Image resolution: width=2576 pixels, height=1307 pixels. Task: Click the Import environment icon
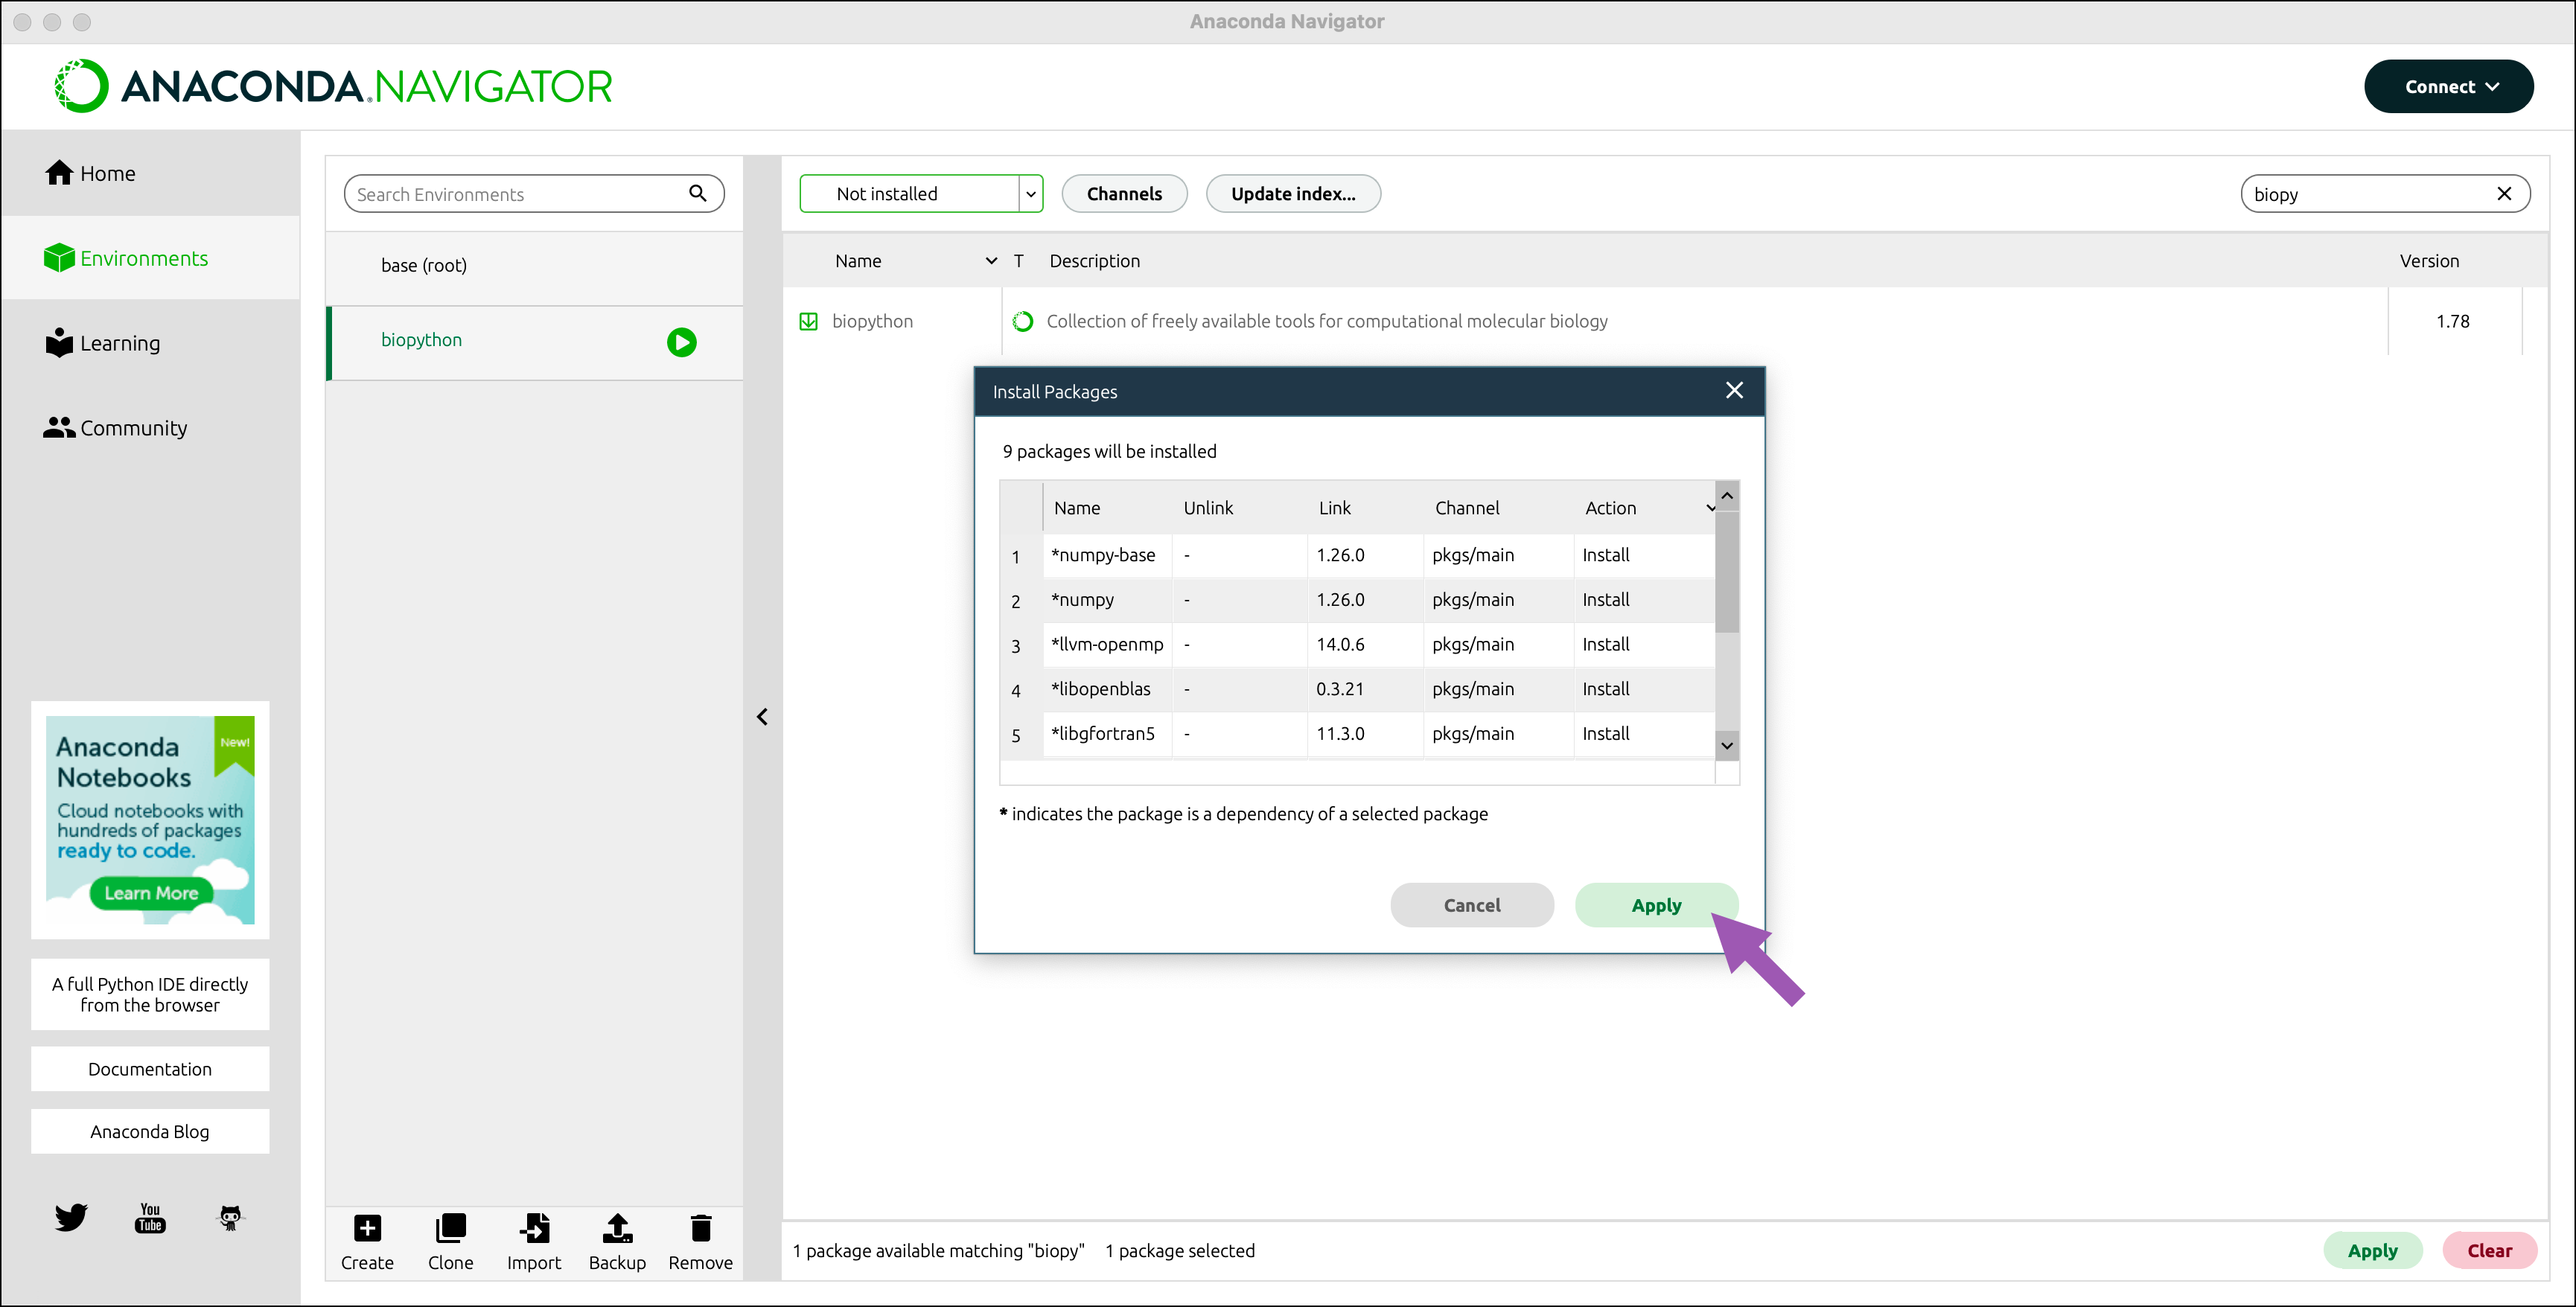click(534, 1228)
